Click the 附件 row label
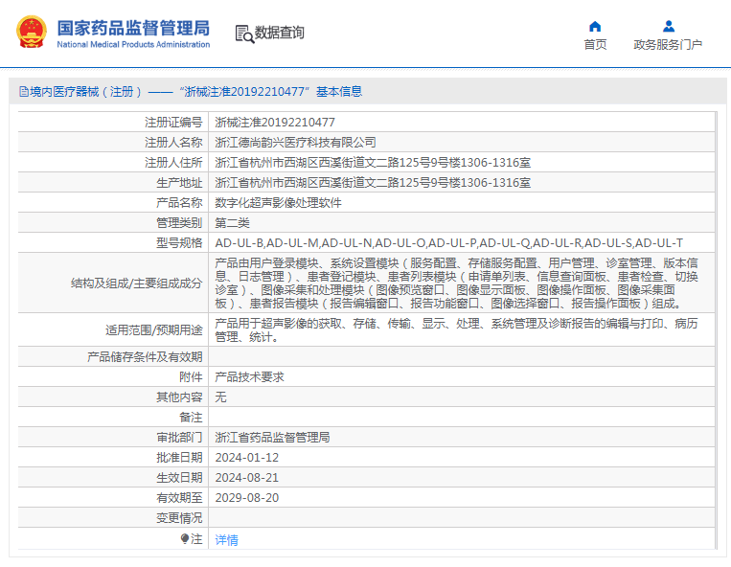The height and width of the screenshot is (567, 731). tap(192, 377)
